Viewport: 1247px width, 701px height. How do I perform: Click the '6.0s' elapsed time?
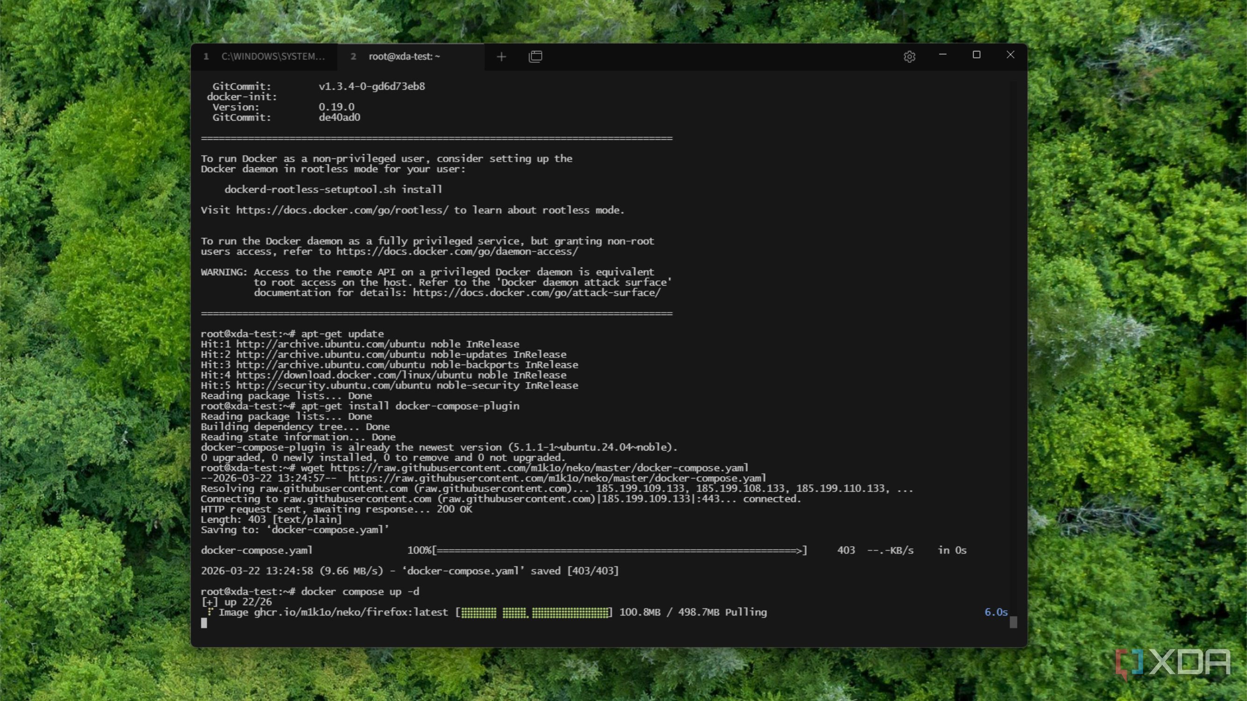click(996, 612)
